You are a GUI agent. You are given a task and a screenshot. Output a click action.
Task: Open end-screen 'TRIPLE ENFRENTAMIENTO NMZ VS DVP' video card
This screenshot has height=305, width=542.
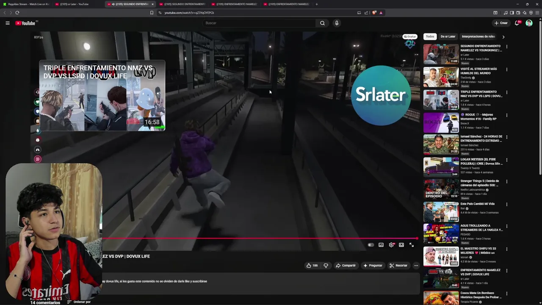(x=102, y=96)
